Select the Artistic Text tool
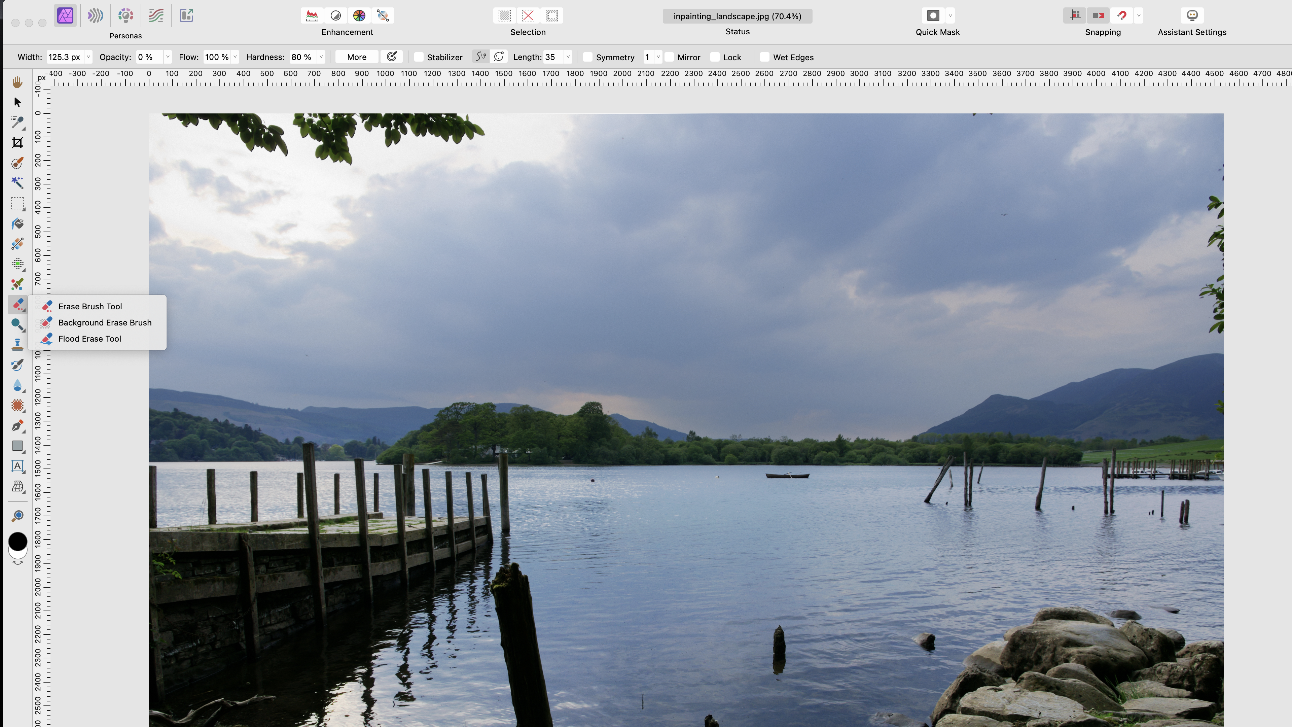 [x=17, y=466]
